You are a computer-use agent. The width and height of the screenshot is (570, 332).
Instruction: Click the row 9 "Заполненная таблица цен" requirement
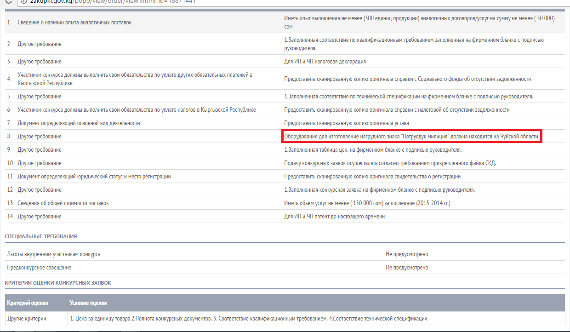tap(373, 150)
